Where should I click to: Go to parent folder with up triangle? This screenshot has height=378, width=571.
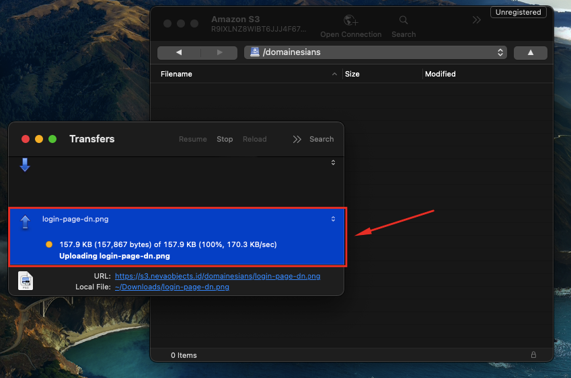pos(530,52)
